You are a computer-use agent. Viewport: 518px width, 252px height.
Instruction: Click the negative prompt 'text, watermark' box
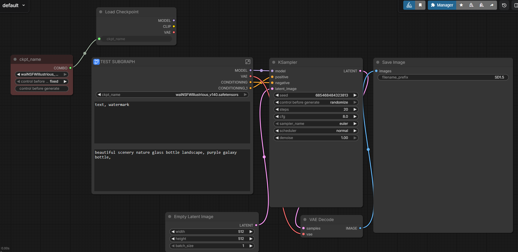(x=172, y=122)
